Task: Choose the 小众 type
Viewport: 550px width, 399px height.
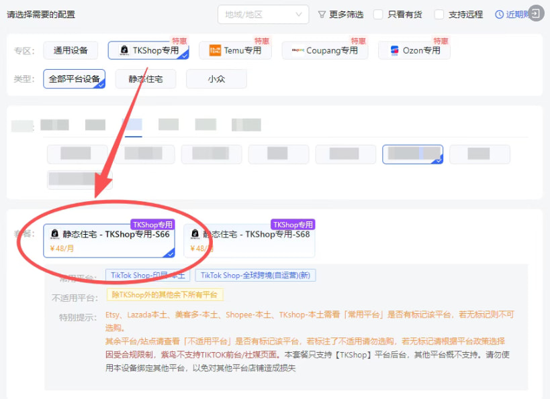Action: (216, 79)
